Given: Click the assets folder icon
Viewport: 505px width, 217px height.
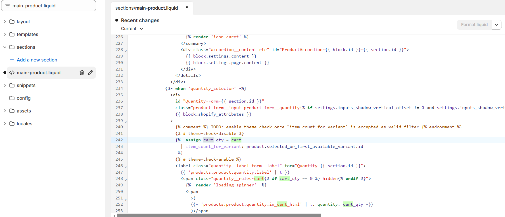Looking at the screenshot, I should coord(12,111).
